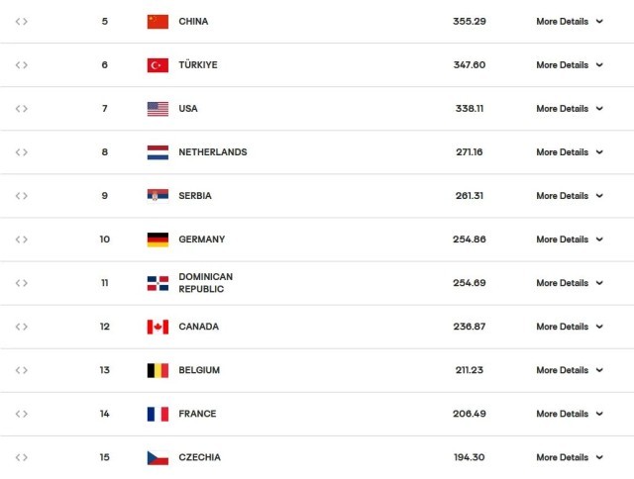634x479 pixels.
Task: Expand More Details for Belgium
Action: point(569,370)
